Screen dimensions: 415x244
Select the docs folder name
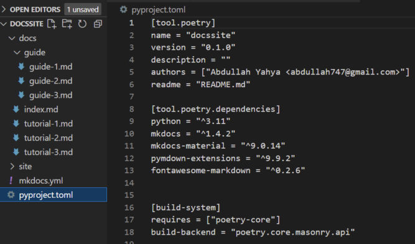pyautogui.click(x=28, y=38)
